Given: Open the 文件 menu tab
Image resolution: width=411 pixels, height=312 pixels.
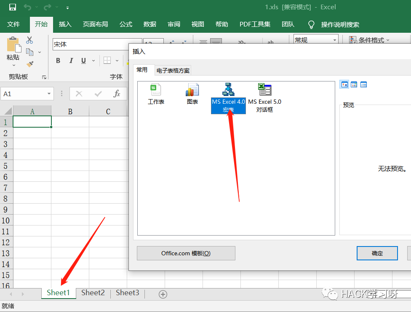Looking at the screenshot, I should [x=13, y=24].
